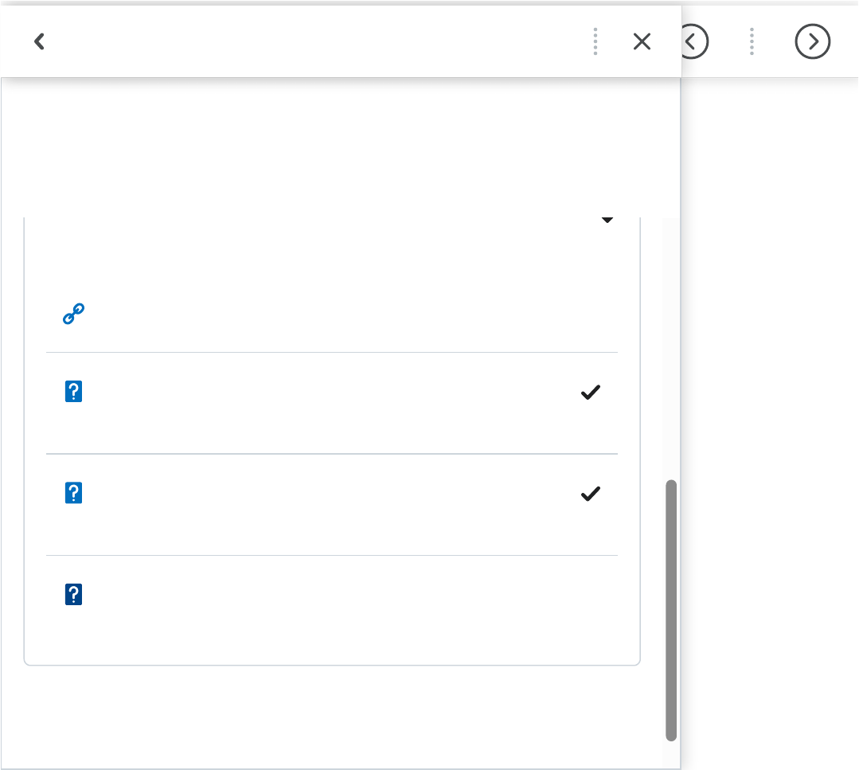Image resolution: width=859 pixels, height=770 pixels.
Task: Click the back chevron in the panel header
Action: [39, 41]
